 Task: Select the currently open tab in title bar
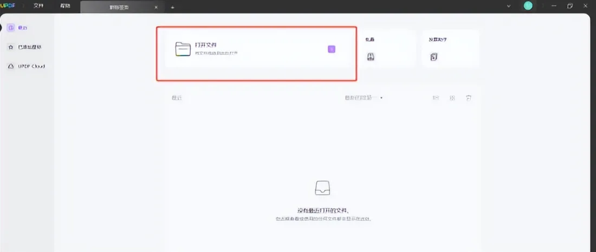(x=118, y=7)
